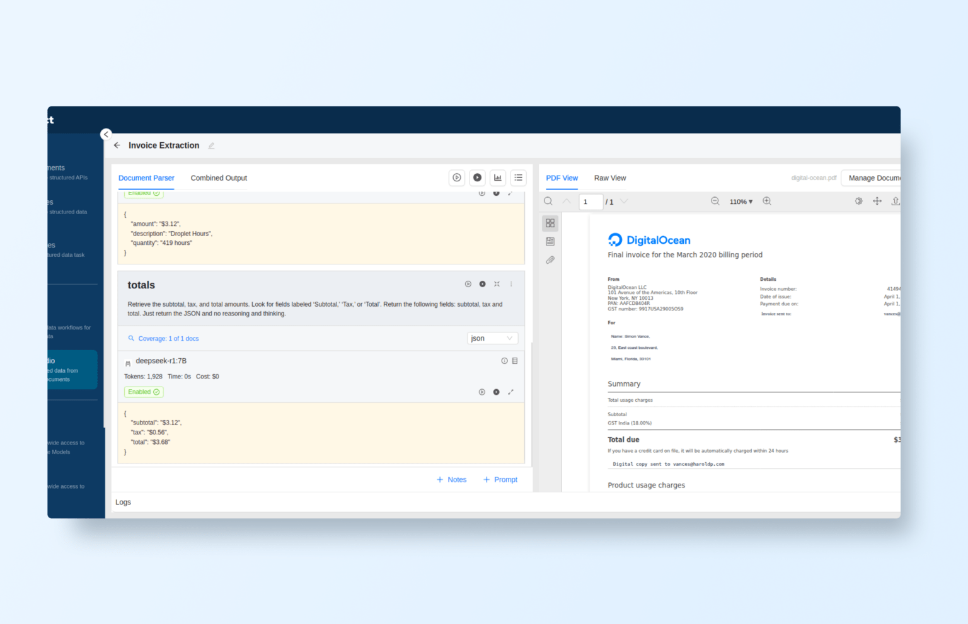
Task: Disable the Enabled toggle under deepseek-r1:7B
Action: (x=144, y=392)
